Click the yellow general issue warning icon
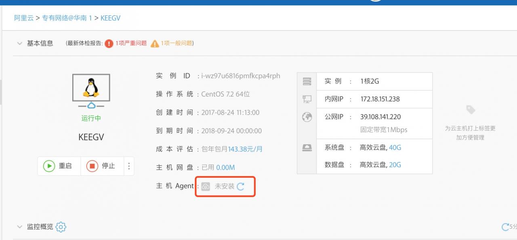 coord(155,44)
